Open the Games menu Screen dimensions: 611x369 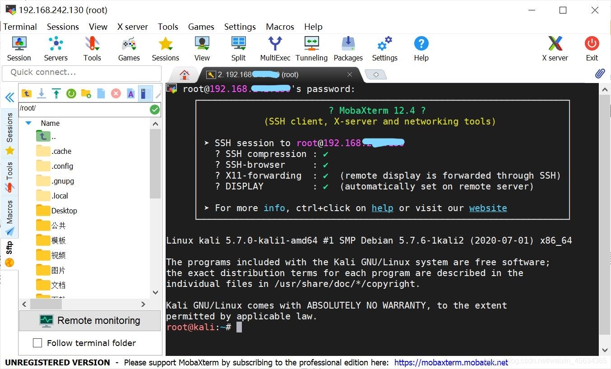[x=201, y=27]
